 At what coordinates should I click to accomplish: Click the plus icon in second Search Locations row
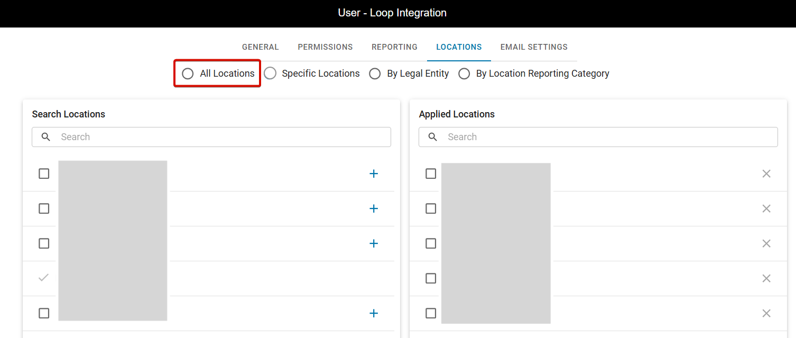click(374, 208)
